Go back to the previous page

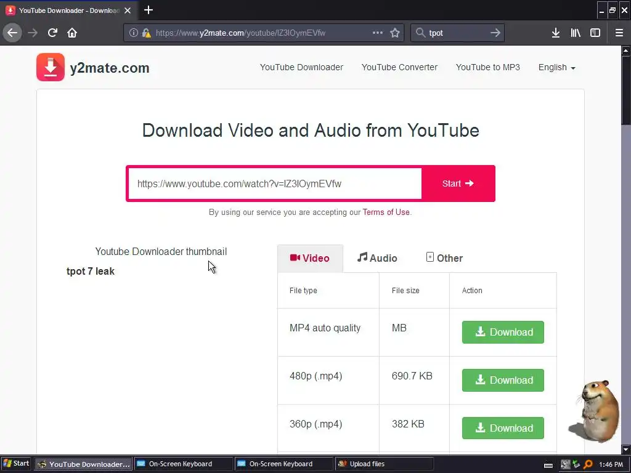[x=12, y=33]
